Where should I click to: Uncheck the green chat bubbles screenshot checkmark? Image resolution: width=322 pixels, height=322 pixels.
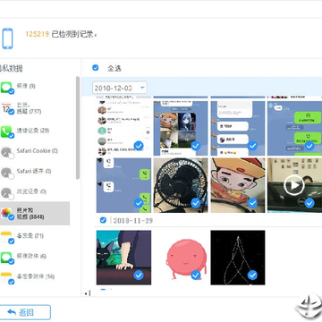pyautogui.click(x=309, y=146)
